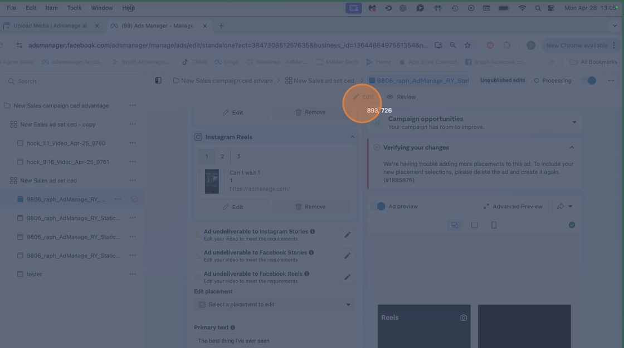624x348 pixels.
Task: Open the Chrome zoom magnifier icon
Action: [x=453, y=45]
